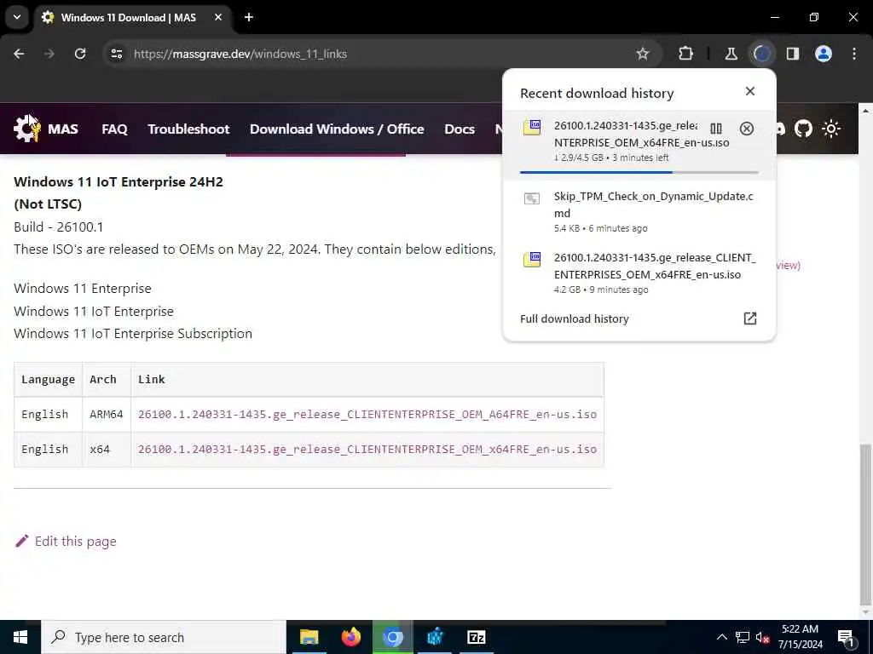Open the tab search dropdown arrow
The image size is (873, 654).
tap(17, 17)
